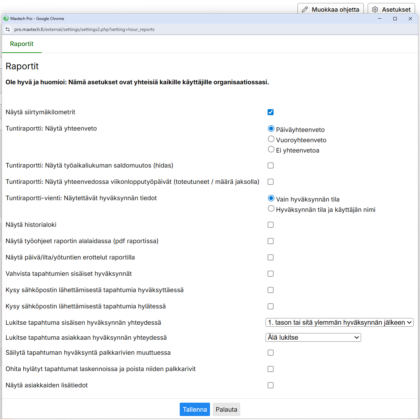Toggle the päivä/ilta/yötuntien erottelut checkbox
Viewport: 420px width, 420px height.
(271, 257)
